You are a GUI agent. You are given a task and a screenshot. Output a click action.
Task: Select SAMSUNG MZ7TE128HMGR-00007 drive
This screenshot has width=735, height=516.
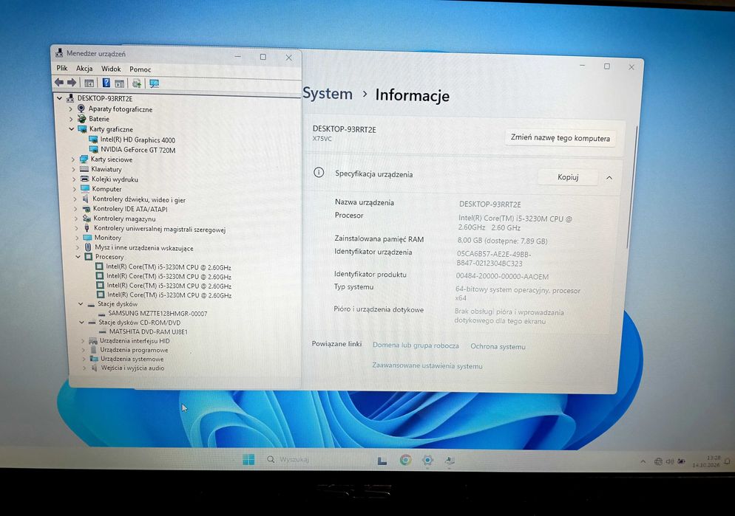pyautogui.click(x=157, y=314)
